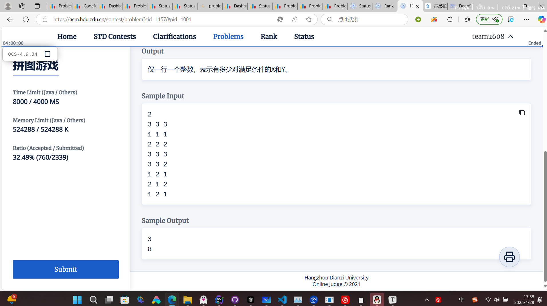Open the colorful pencil extension icon

point(434,19)
